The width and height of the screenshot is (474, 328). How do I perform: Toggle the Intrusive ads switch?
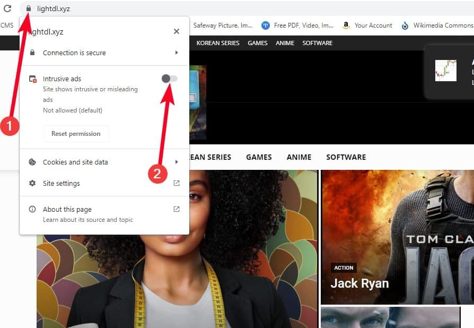point(170,79)
